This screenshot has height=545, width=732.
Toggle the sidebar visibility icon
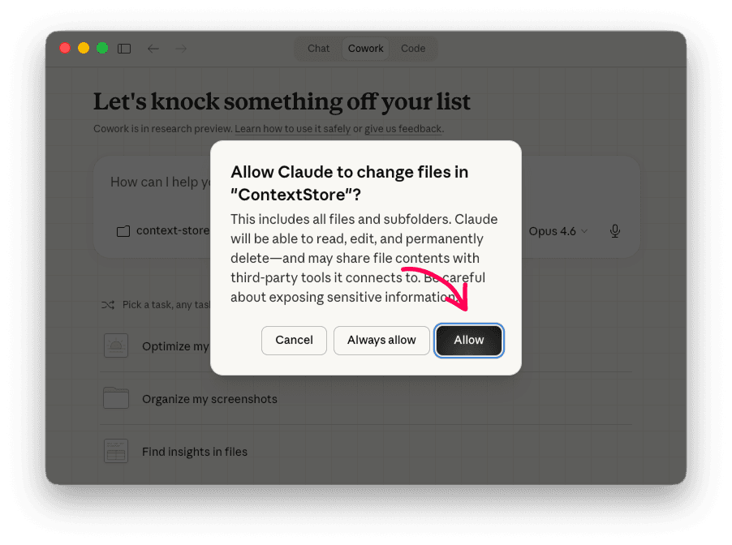tap(124, 49)
